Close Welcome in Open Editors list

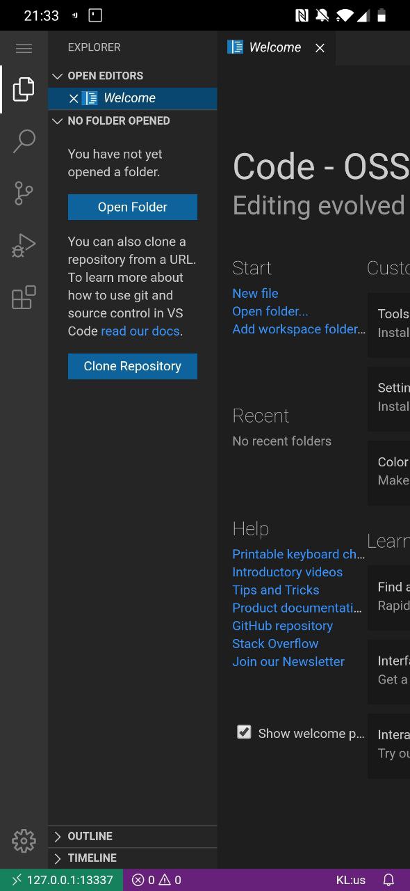pyautogui.click(x=74, y=99)
